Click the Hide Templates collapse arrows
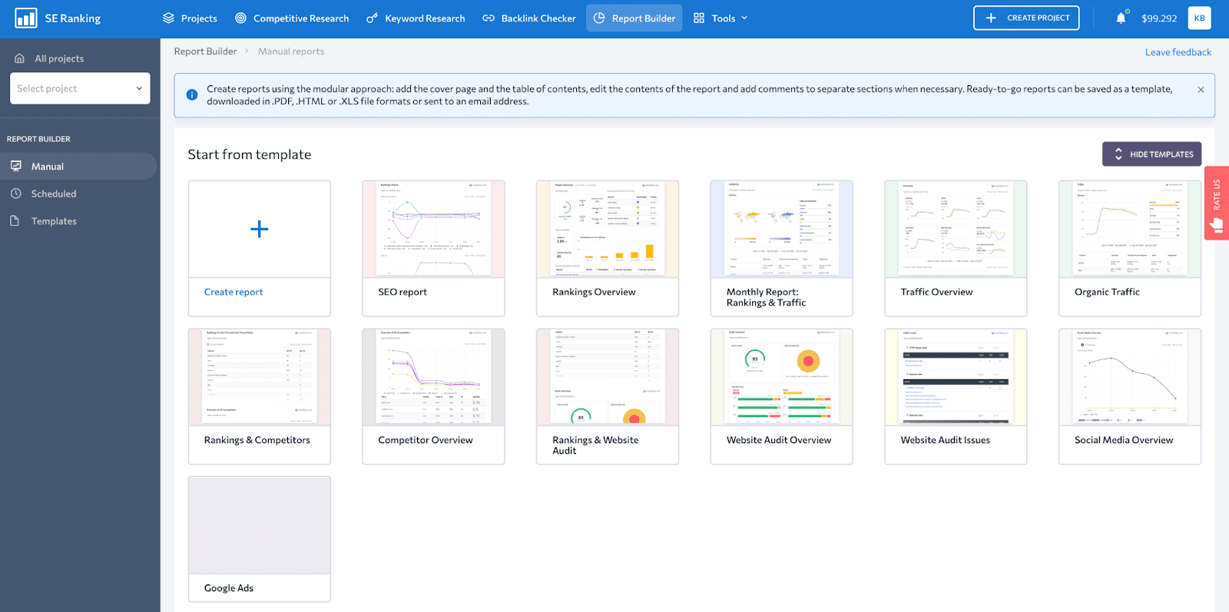This screenshot has width=1229, height=612. pos(1118,154)
